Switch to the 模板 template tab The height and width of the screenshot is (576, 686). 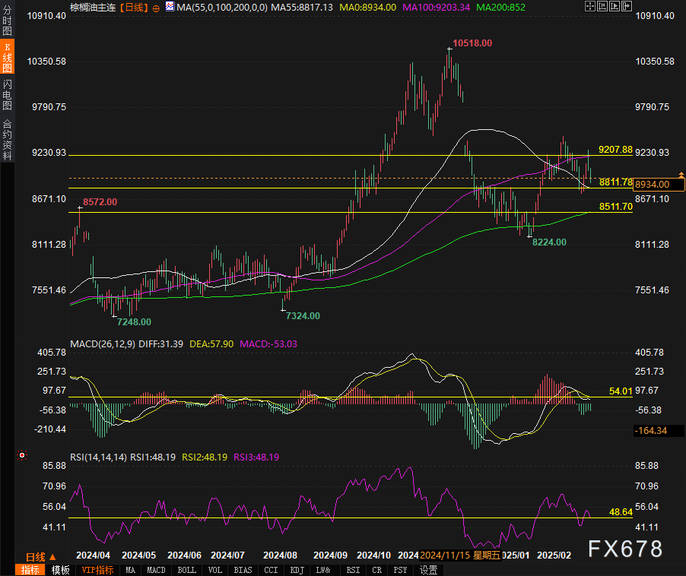61,570
